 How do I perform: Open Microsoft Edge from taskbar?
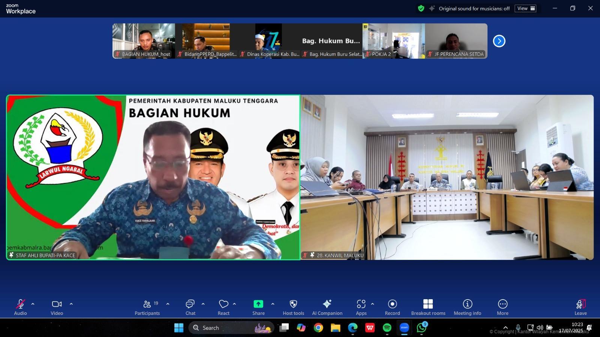click(x=352, y=328)
